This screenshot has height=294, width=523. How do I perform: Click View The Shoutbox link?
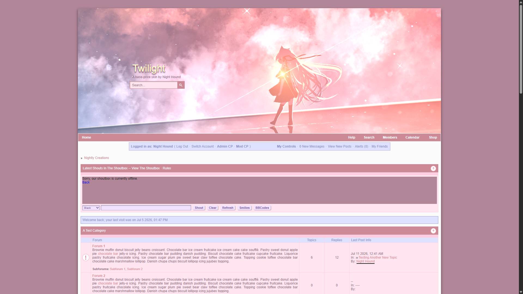(x=145, y=168)
